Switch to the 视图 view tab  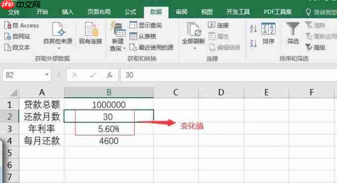207,12
